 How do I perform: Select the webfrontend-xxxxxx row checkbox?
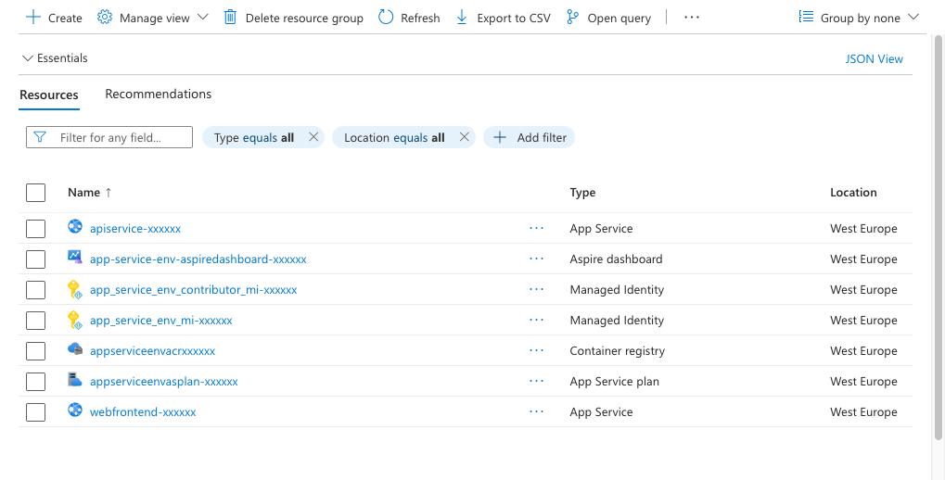point(35,412)
